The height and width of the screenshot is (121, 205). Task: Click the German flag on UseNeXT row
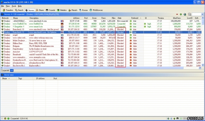[x=62, y=24]
